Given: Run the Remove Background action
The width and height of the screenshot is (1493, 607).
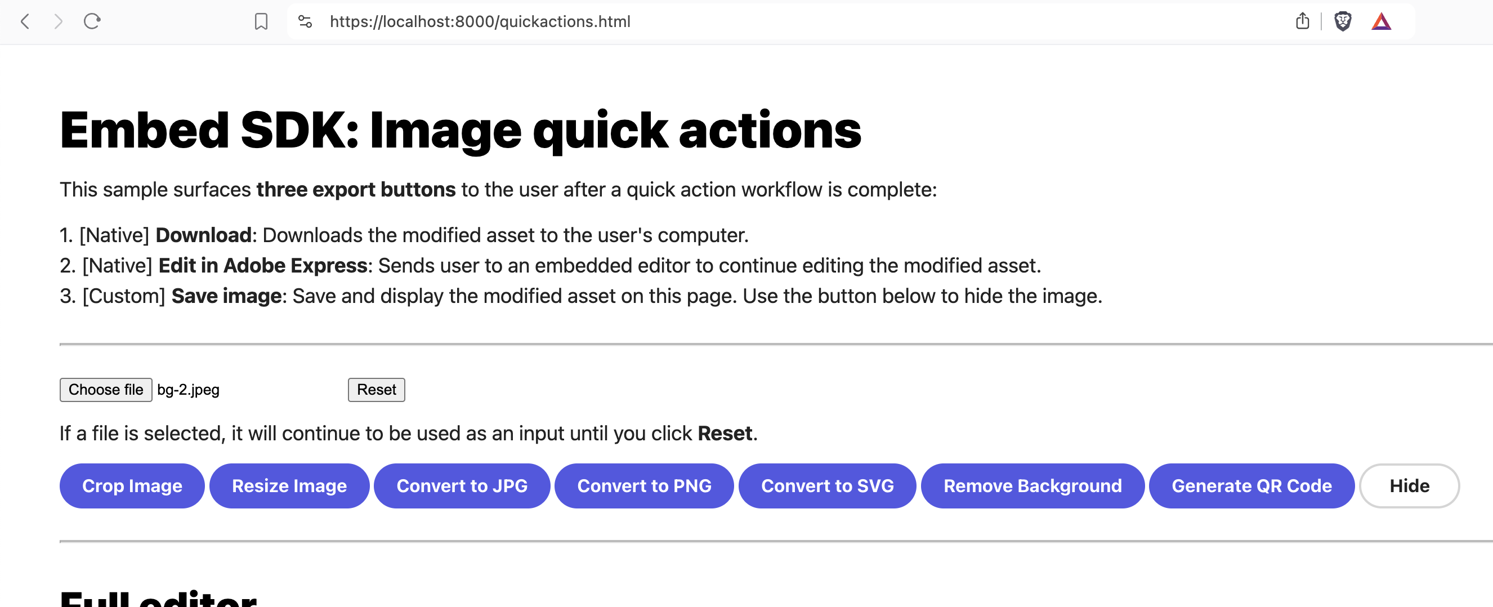Looking at the screenshot, I should [1033, 486].
